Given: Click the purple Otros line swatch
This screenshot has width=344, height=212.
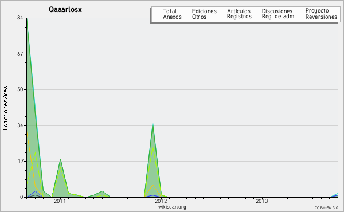Looking at the screenshot, I should (x=186, y=17).
